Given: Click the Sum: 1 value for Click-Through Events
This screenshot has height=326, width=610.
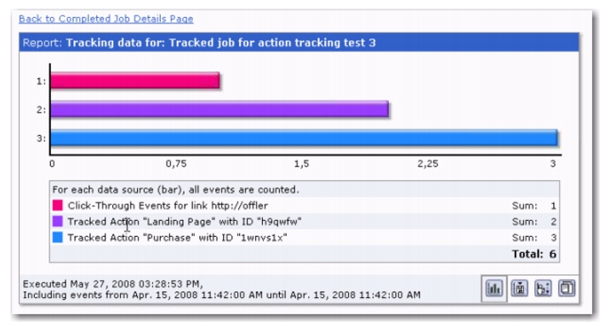Looking at the screenshot, I should 534,205.
